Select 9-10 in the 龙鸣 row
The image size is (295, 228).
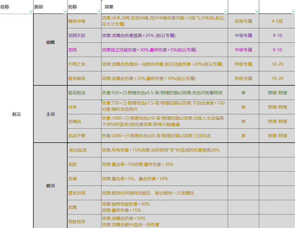[277, 50]
